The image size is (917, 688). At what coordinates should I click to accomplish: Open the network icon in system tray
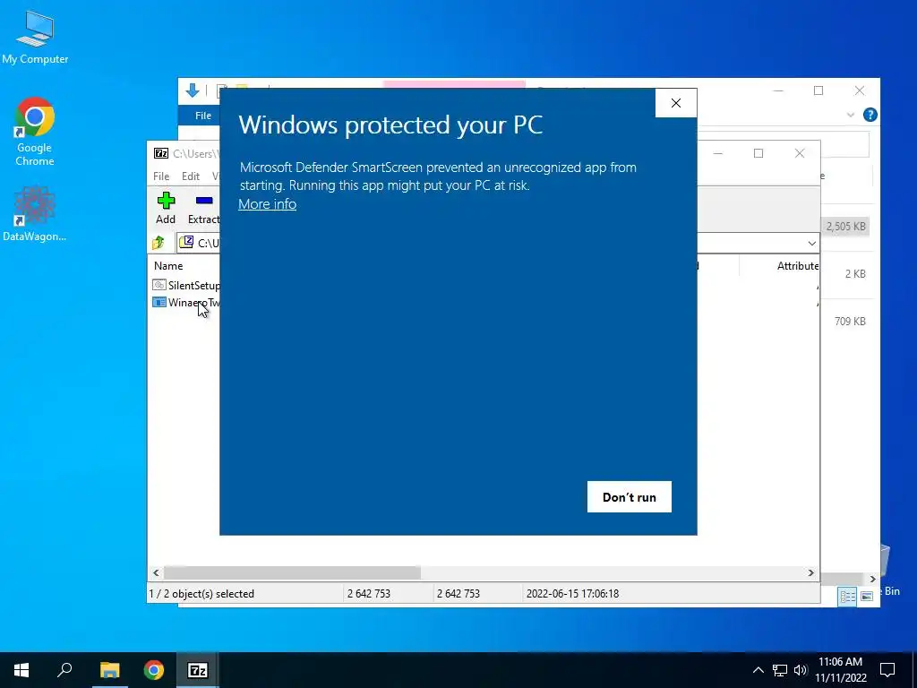tap(780, 670)
